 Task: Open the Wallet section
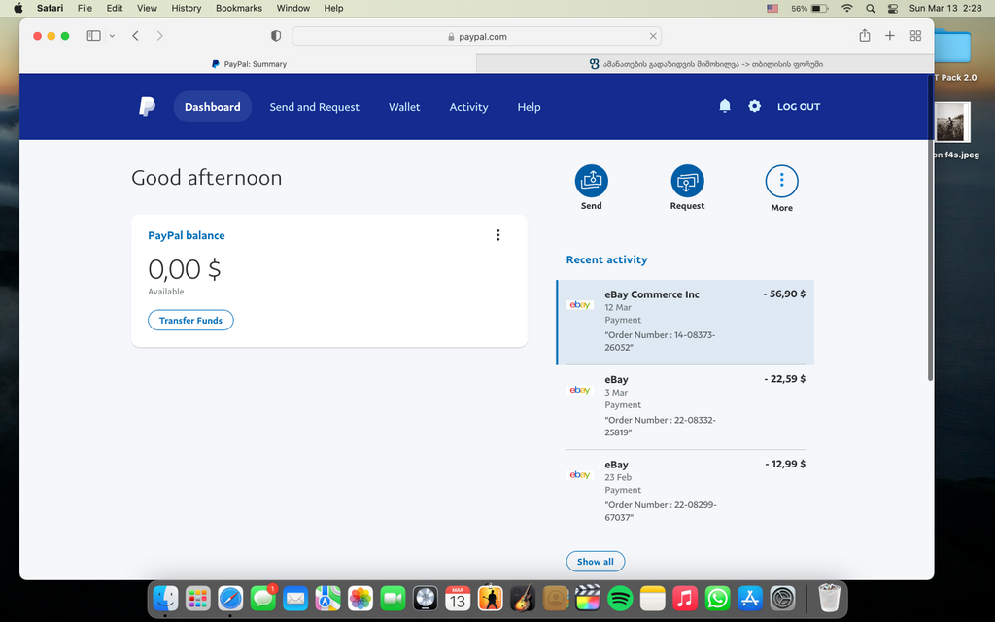point(404,107)
